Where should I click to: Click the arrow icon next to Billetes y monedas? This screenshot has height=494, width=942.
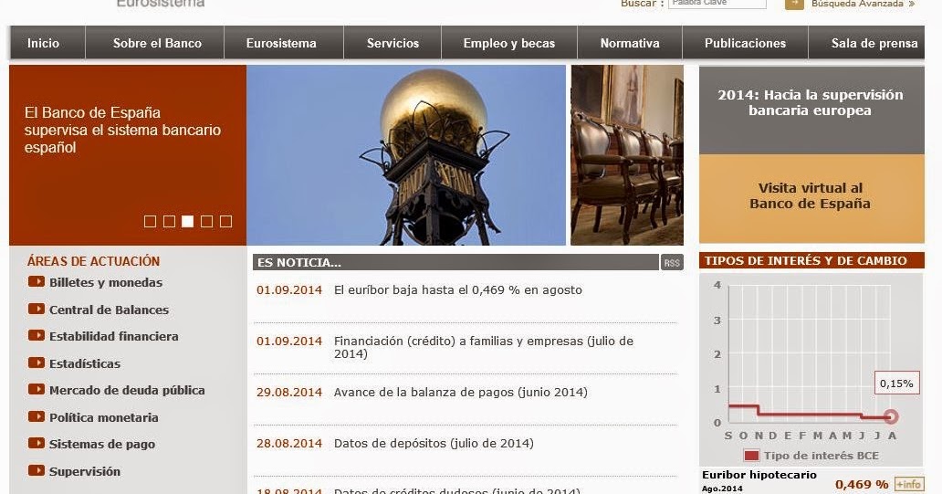point(37,281)
